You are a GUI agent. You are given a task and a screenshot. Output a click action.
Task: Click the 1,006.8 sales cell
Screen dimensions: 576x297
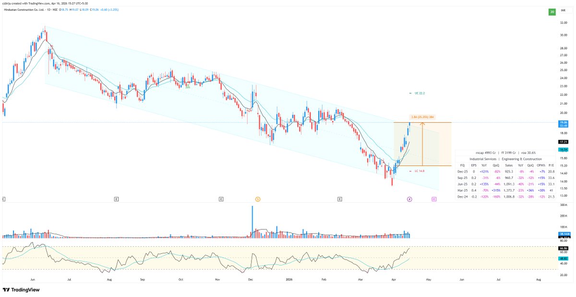point(508,196)
